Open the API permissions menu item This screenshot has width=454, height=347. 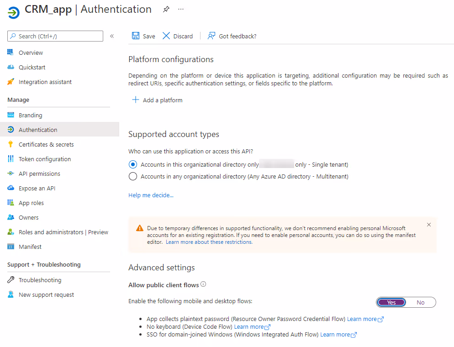coord(39,173)
